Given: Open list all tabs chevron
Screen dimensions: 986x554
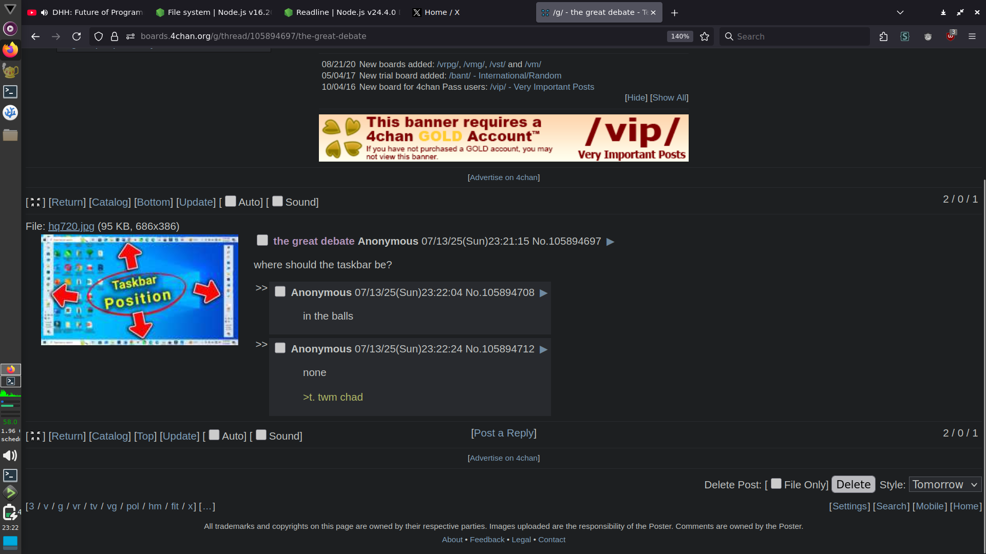Looking at the screenshot, I should [900, 12].
